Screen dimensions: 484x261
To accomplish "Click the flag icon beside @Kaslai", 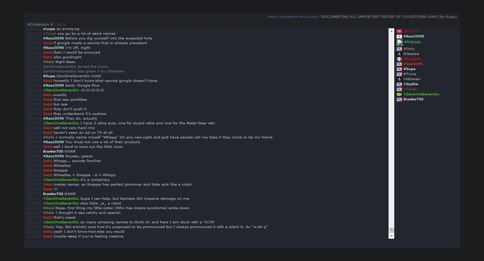I will [x=399, y=31].
